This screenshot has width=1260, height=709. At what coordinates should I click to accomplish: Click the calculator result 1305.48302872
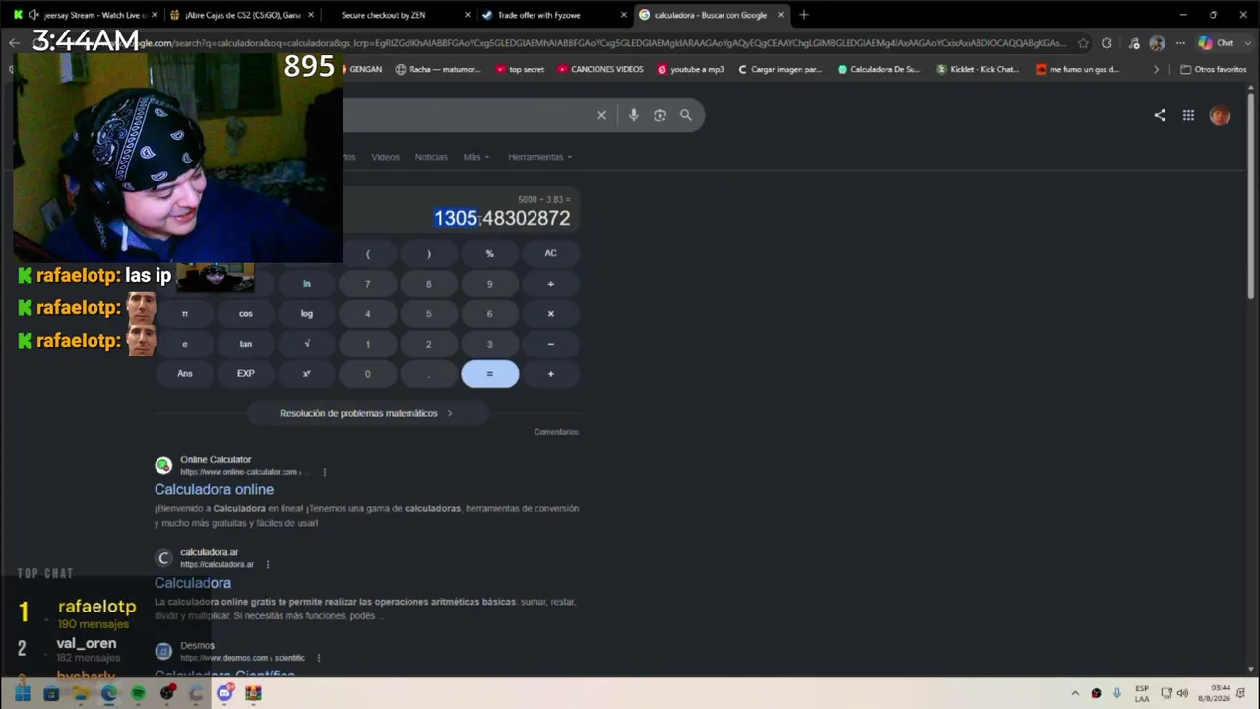click(502, 218)
